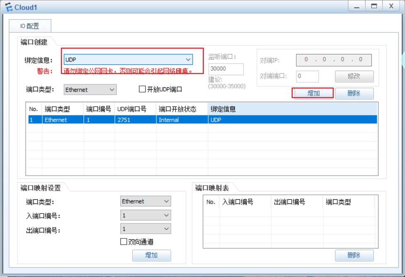Viewport: 405px width, 277px height.
Task: Click the 对端端口 input field
Action: click(x=307, y=76)
